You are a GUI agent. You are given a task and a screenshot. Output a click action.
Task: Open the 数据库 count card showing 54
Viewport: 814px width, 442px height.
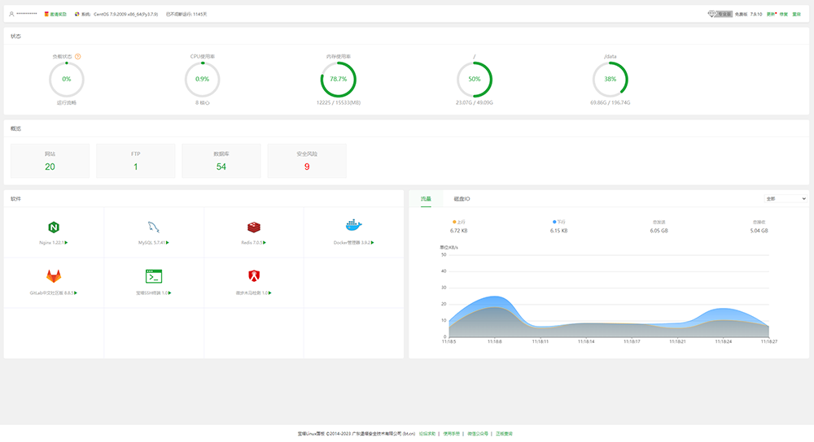coord(221,161)
